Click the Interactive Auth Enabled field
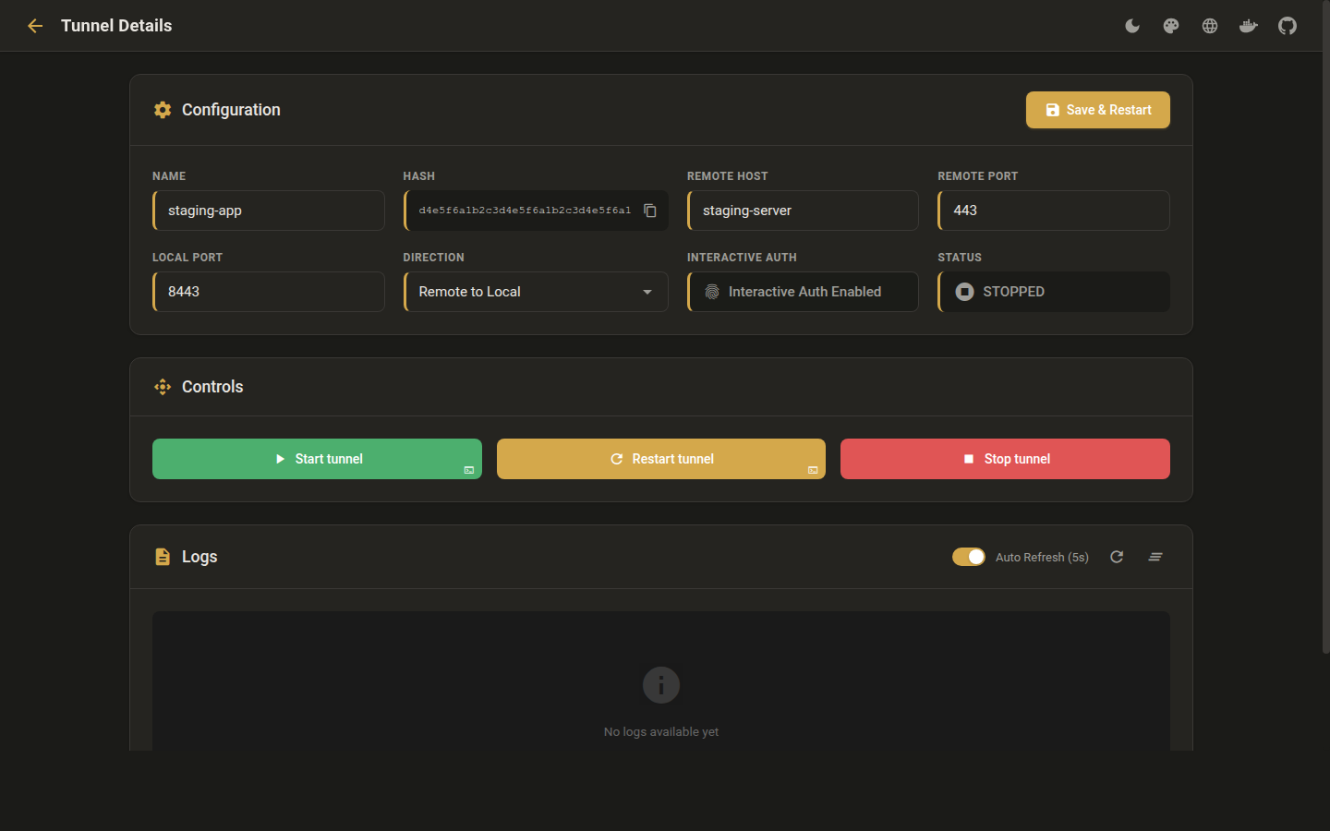The image size is (1330, 831). [x=803, y=292]
